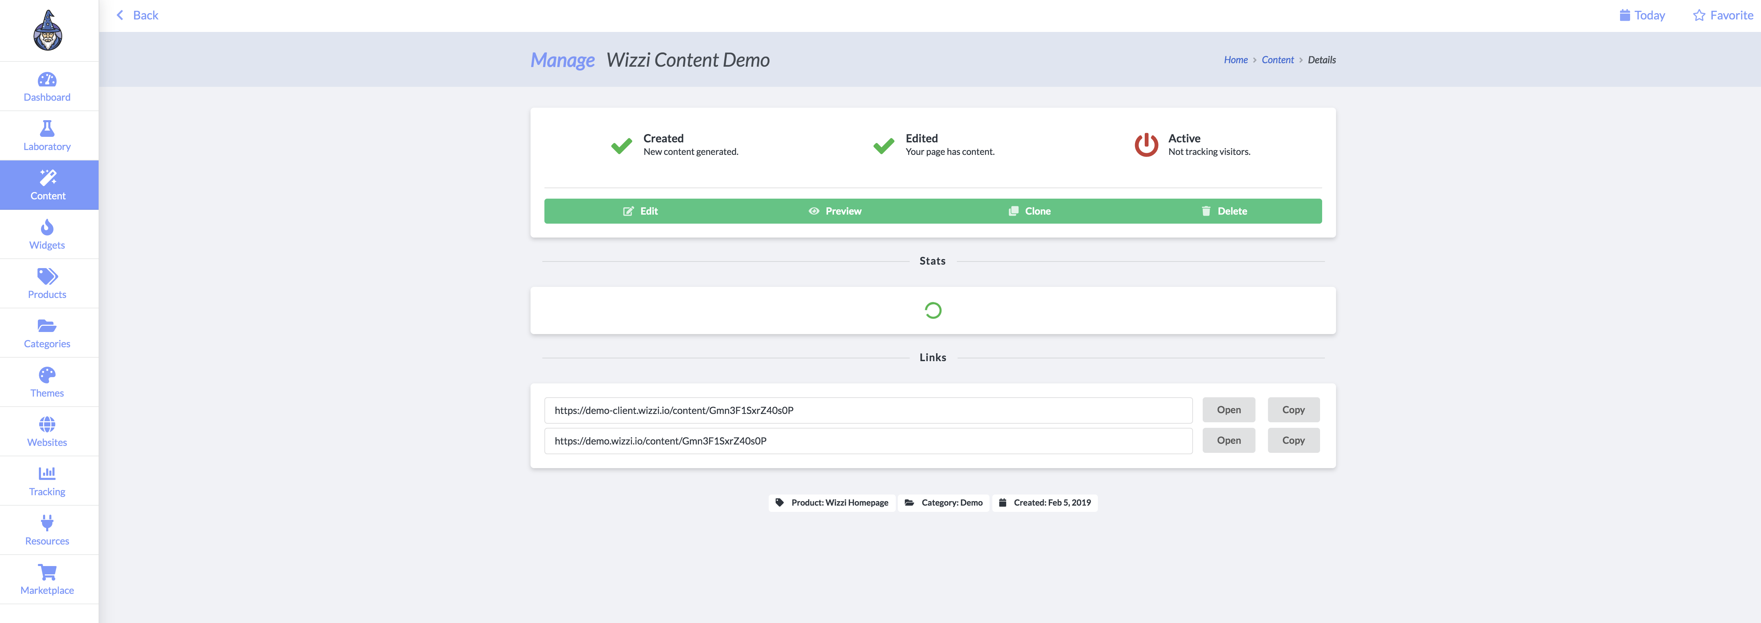1761x623 pixels.
Task: Click the Edit button
Action: pos(641,211)
